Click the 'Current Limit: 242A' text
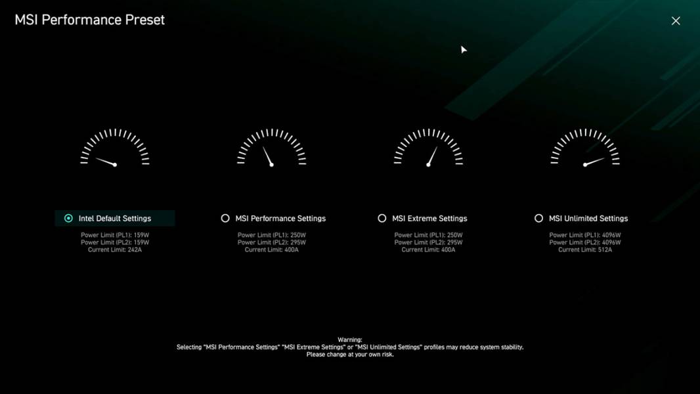 click(115, 250)
